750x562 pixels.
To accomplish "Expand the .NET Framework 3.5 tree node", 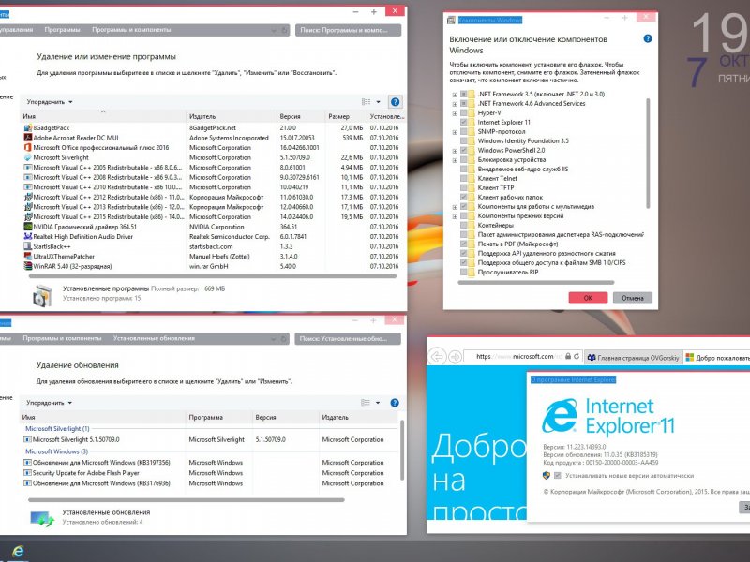I will [x=455, y=95].
